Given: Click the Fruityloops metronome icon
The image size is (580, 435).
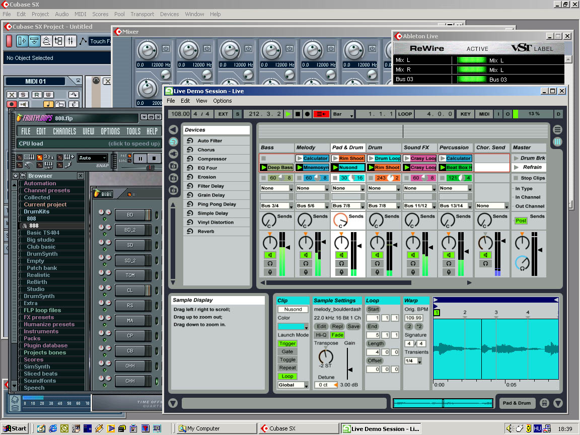Looking at the screenshot, I should click(29, 165).
